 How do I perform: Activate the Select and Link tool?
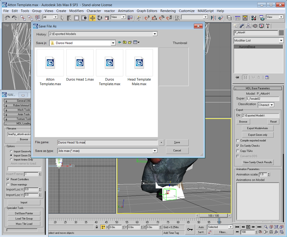23,18
